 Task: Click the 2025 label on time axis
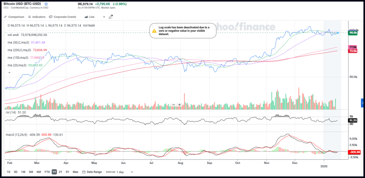tap(324, 166)
